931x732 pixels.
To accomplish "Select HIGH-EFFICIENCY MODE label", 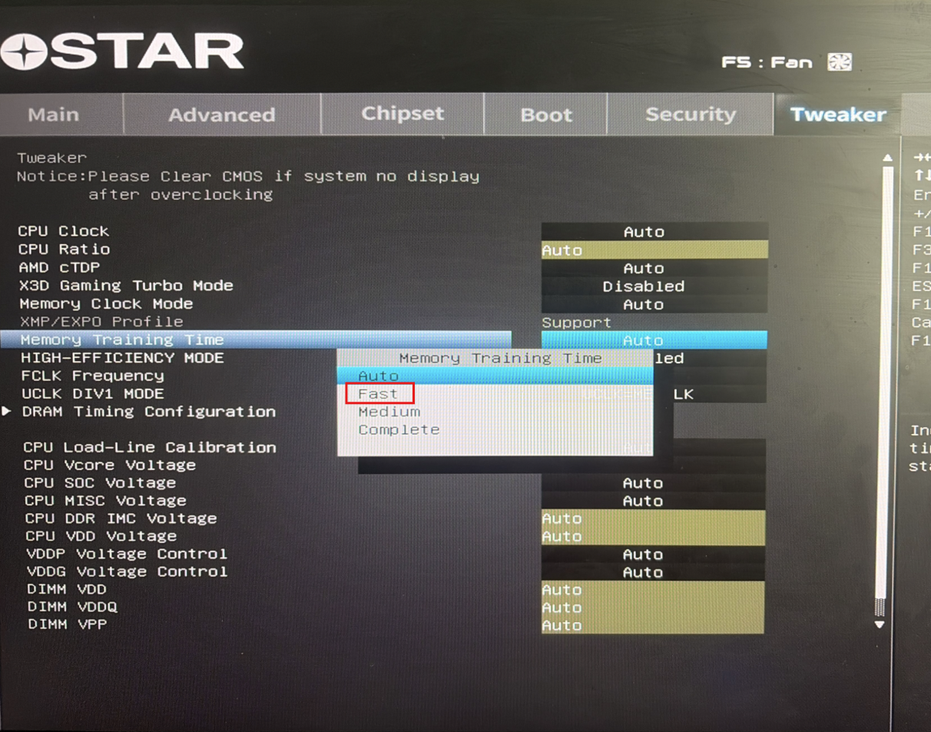I will click(x=122, y=357).
